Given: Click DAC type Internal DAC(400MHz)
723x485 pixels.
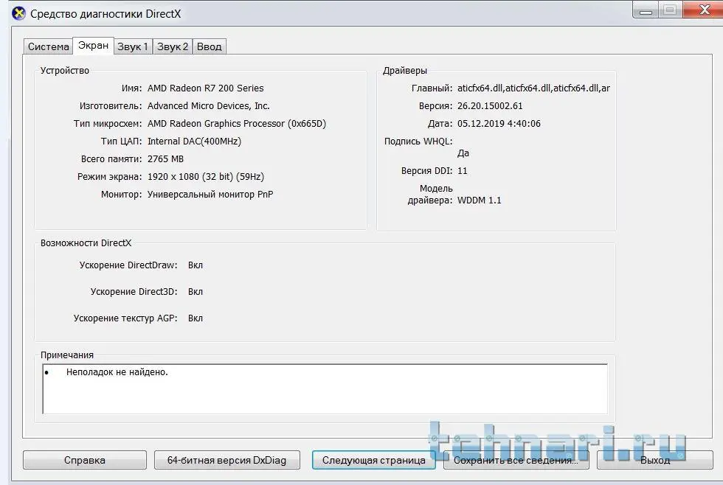Looking at the screenshot, I should click(x=194, y=142).
